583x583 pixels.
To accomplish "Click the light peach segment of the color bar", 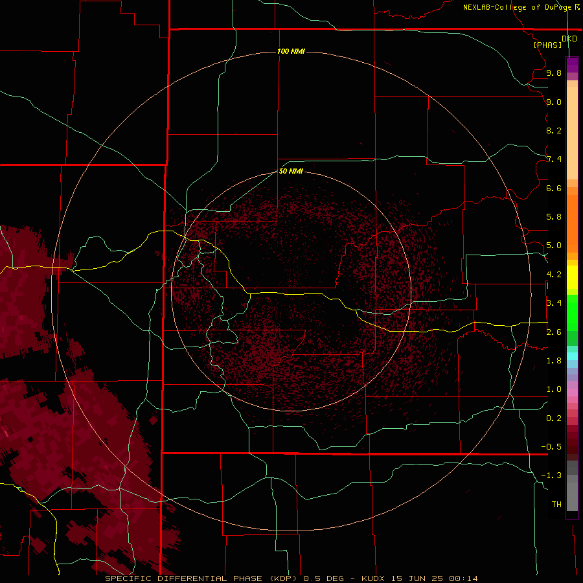I will tap(572, 133).
